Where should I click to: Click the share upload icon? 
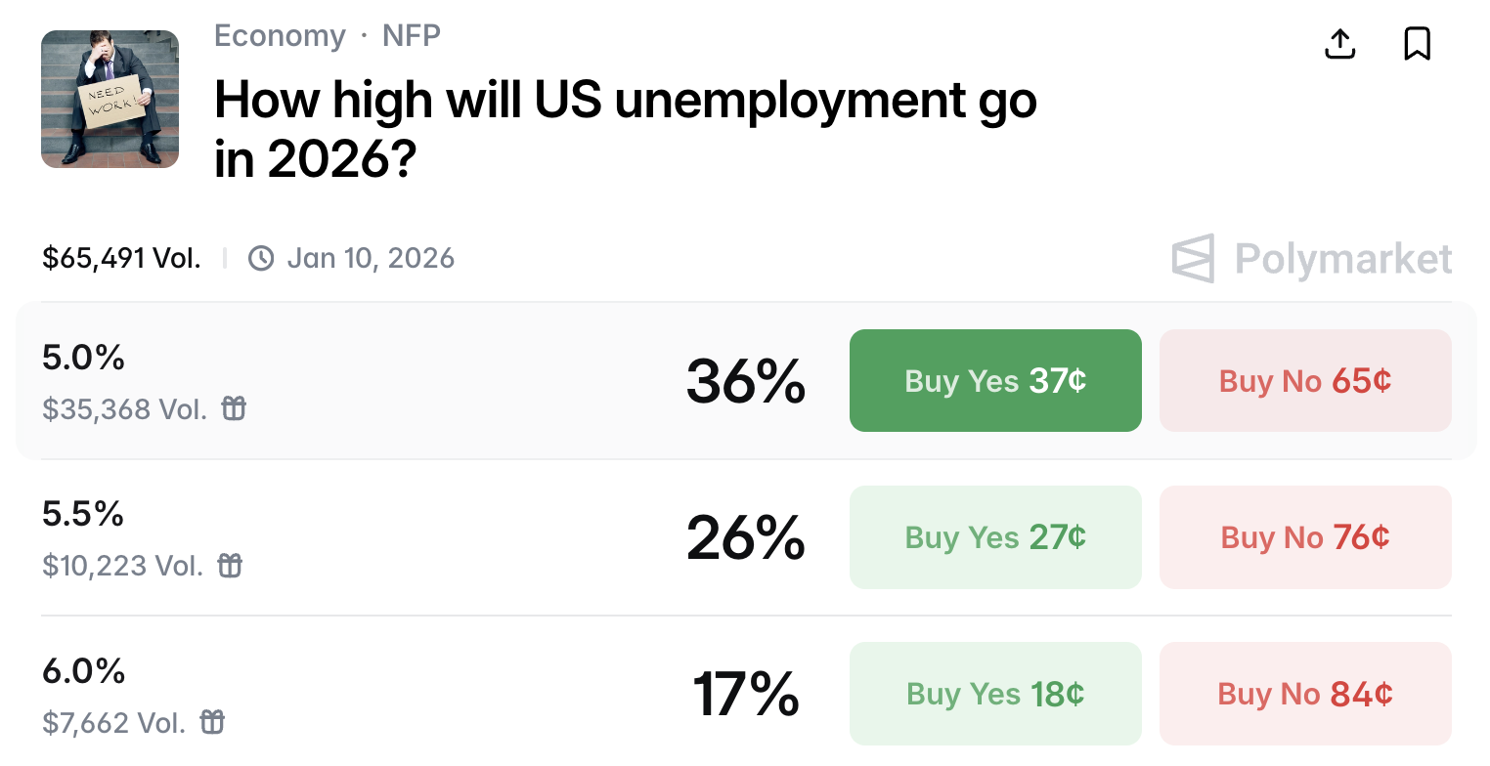pyautogui.click(x=1339, y=44)
